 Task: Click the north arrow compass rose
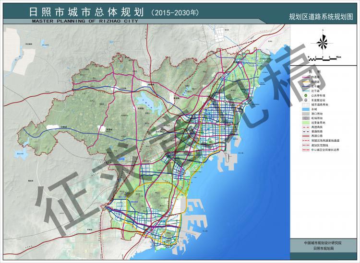(323, 43)
